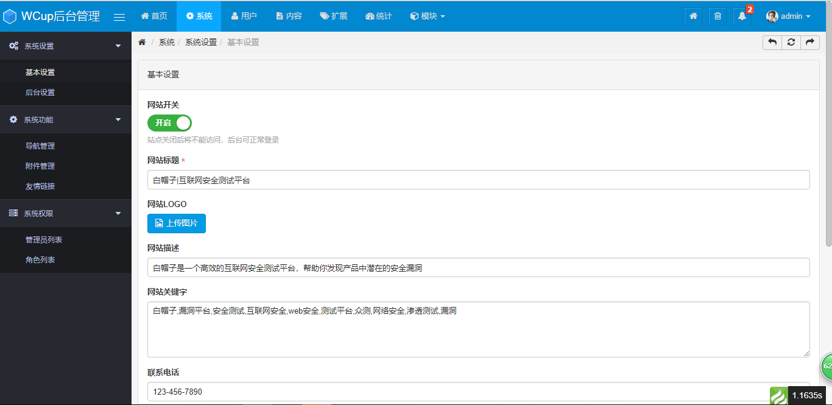
Task: Click the gear icon beside 系统功能
Action: coord(13,119)
